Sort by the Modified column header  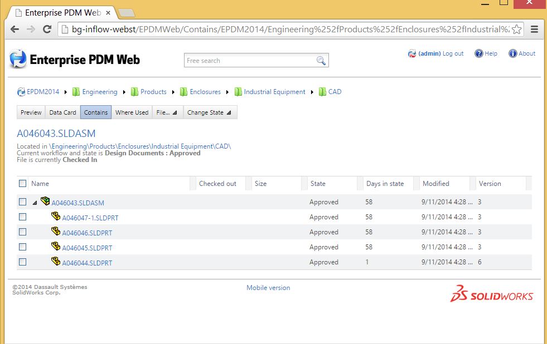[x=435, y=184]
